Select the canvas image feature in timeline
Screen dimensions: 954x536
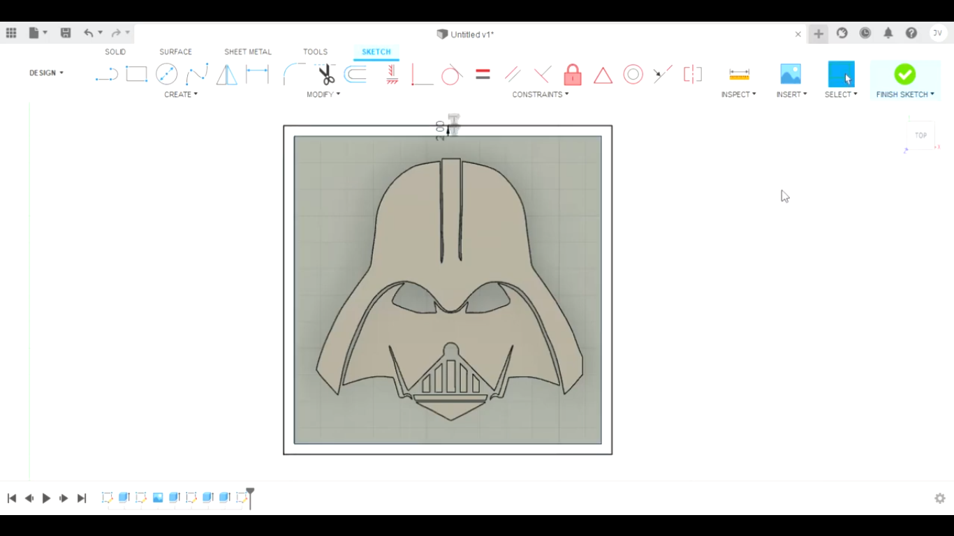pos(158,498)
